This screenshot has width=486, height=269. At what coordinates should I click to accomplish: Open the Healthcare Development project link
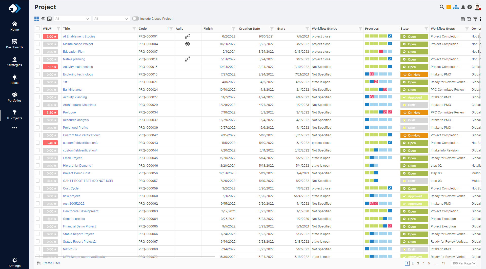tap(80, 211)
